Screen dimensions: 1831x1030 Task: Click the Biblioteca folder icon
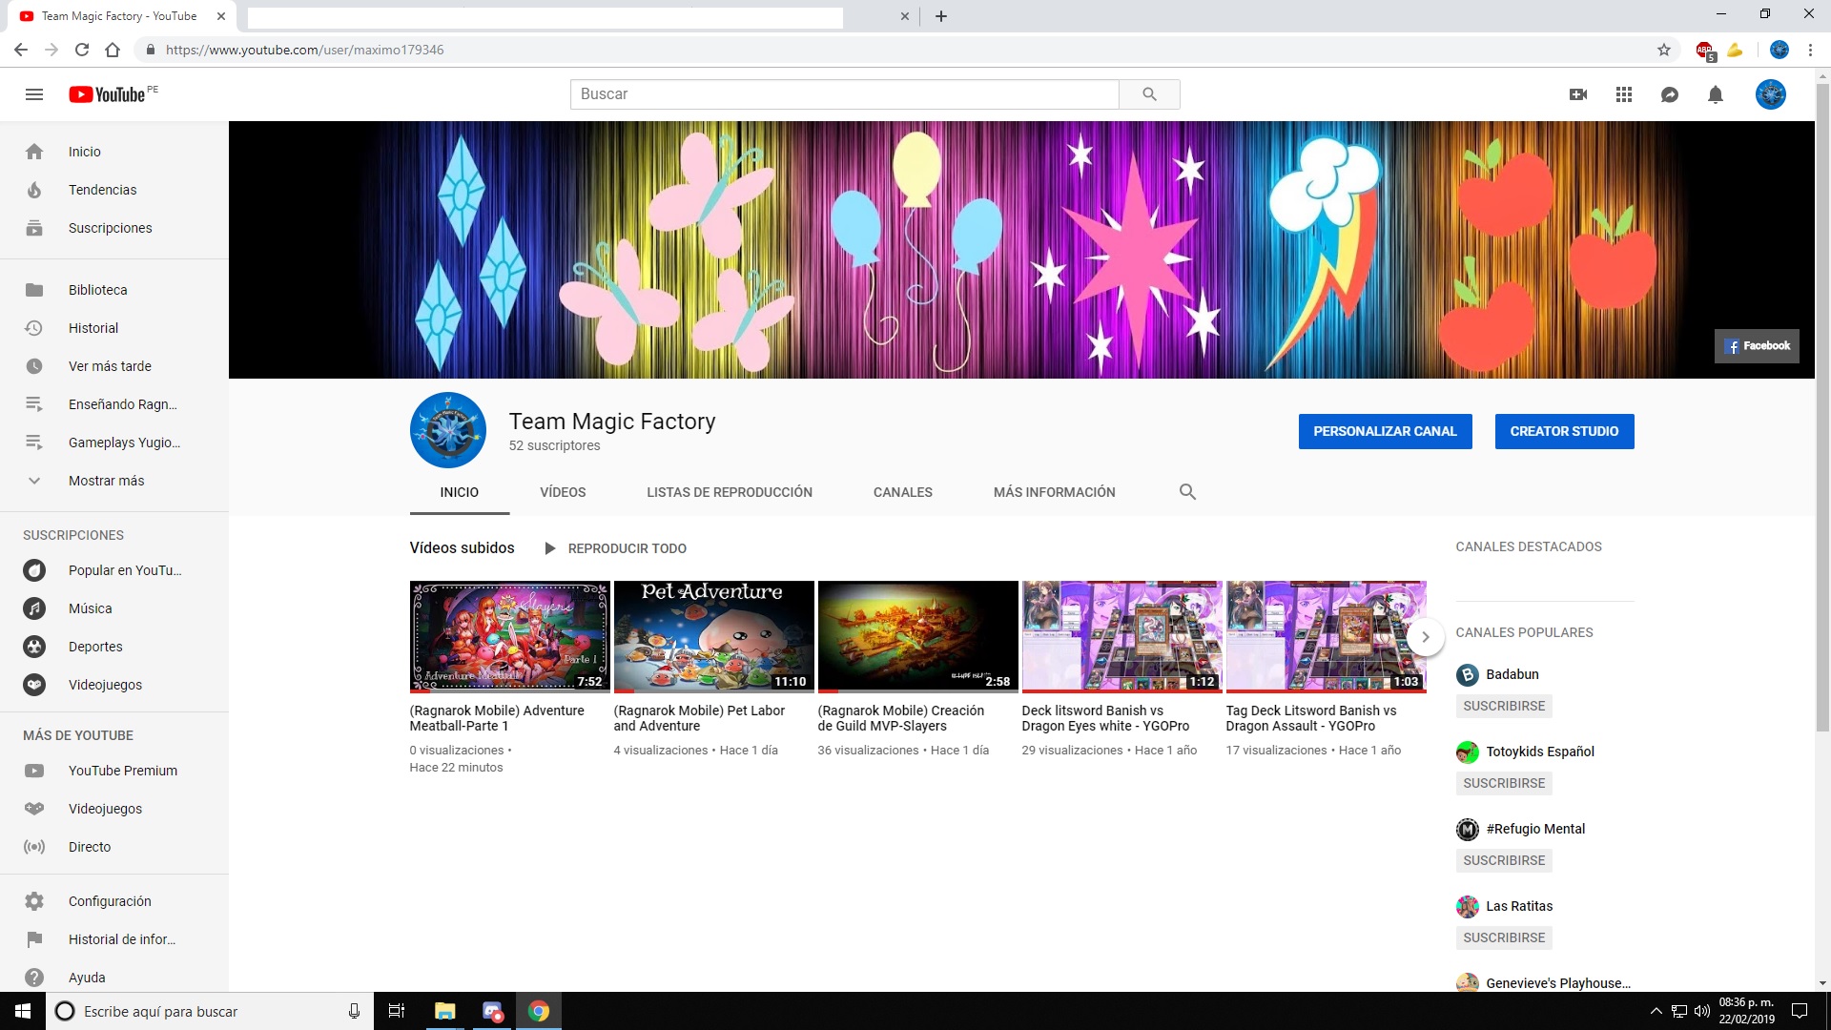point(34,290)
